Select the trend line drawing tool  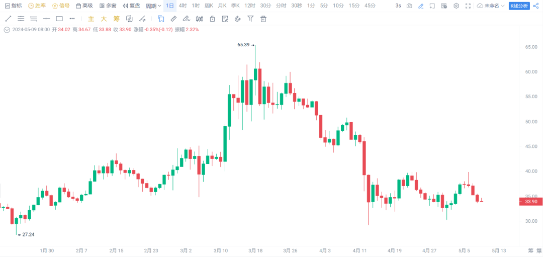[x=8, y=19]
